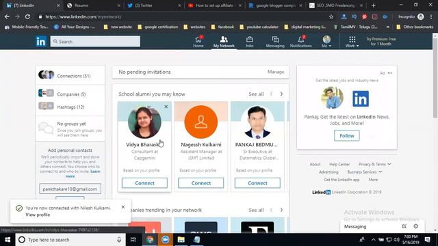
Task: Click the About footer link
Action: (x=315, y=164)
